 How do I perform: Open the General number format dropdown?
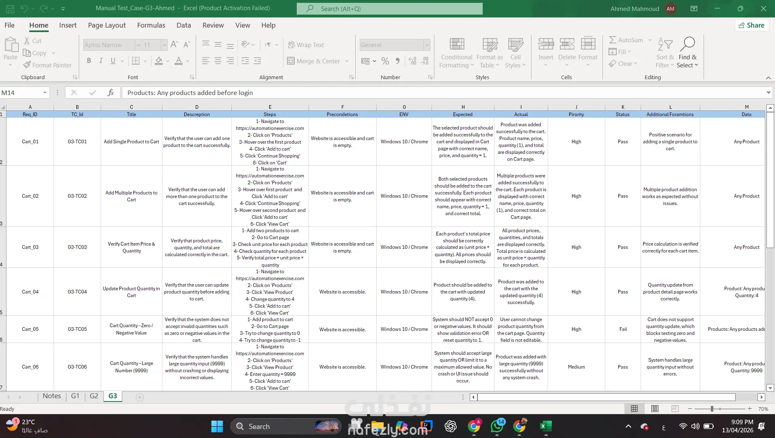point(427,45)
